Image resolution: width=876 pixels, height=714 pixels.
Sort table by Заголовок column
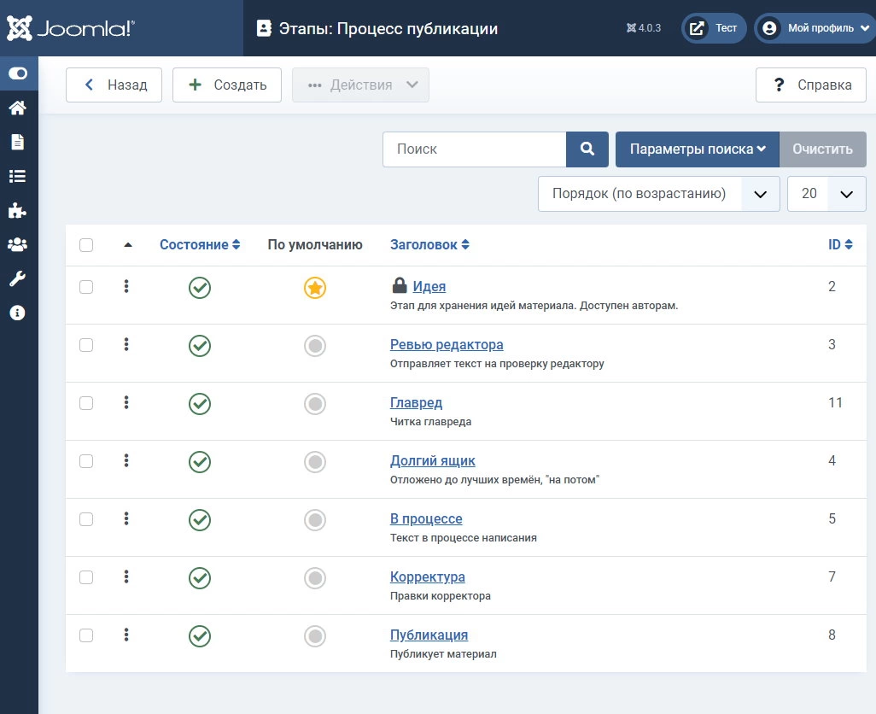[429, 245]
